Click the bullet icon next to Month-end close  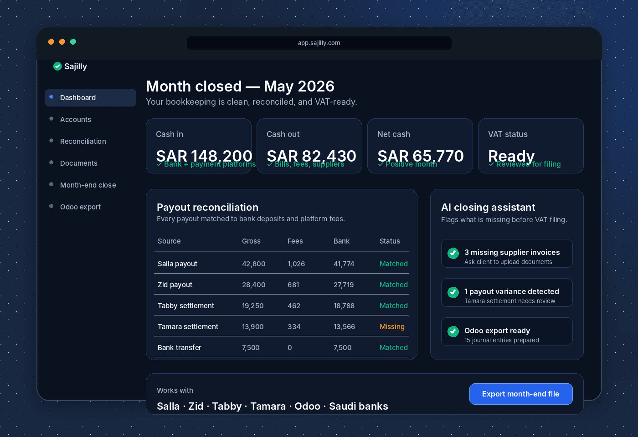[51, 184]
